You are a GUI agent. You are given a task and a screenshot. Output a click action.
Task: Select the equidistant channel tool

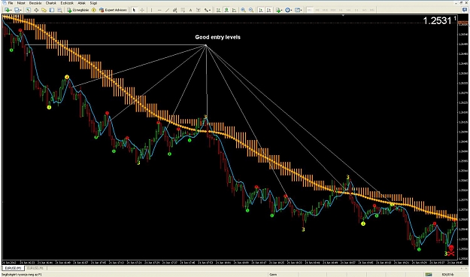tap(174, 10)
